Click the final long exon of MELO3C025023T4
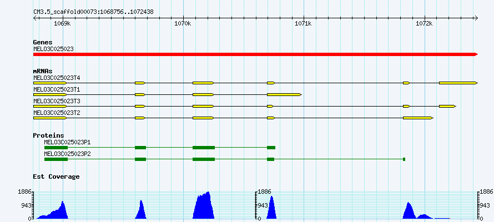 (x=458, y=83)
